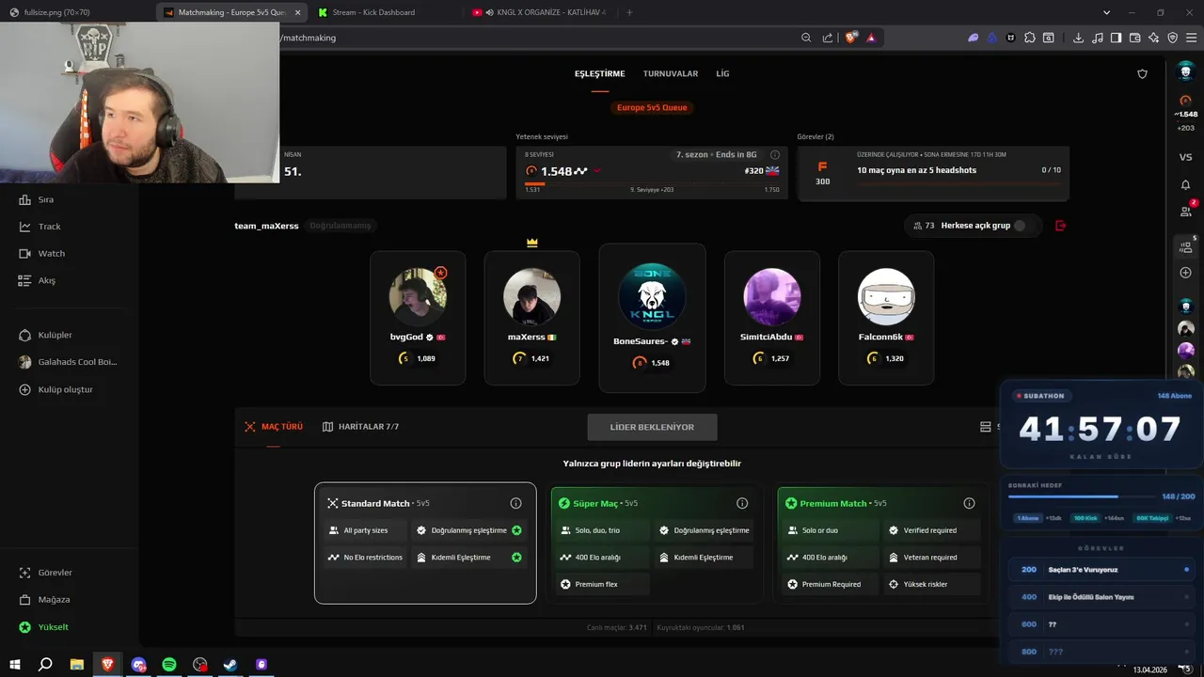
Task: Open the VS icon in right sidebar
Action: [1185, 157]
